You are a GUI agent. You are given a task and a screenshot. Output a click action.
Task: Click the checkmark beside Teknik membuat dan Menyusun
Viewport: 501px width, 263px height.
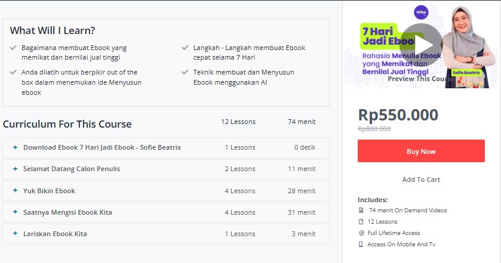click(x=185, y=72)
